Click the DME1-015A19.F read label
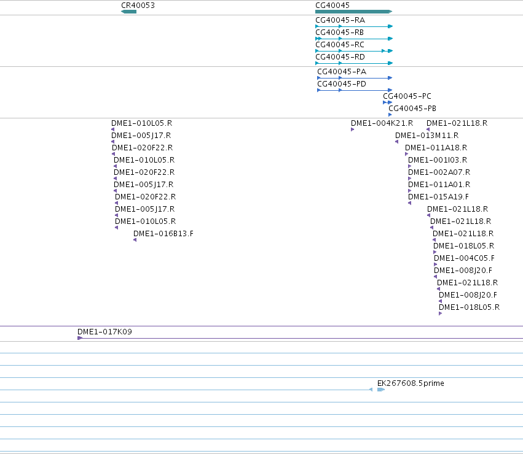 438,197
